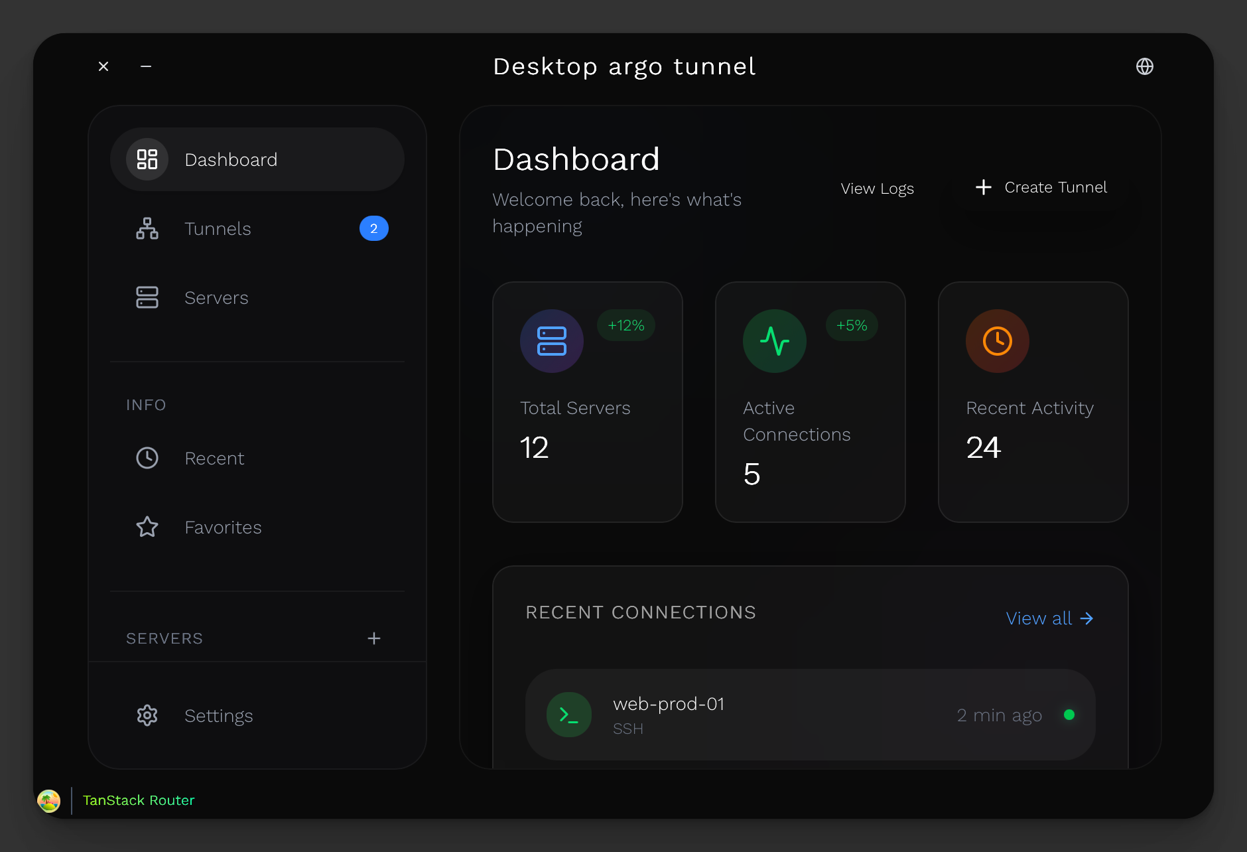
Task: Open Settings via the gear icon
Action: click(x=147, y=715)
